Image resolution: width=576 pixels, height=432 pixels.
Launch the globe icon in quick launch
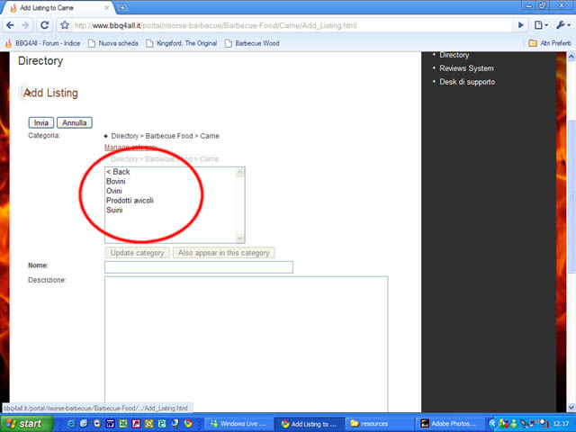[175, 424]
